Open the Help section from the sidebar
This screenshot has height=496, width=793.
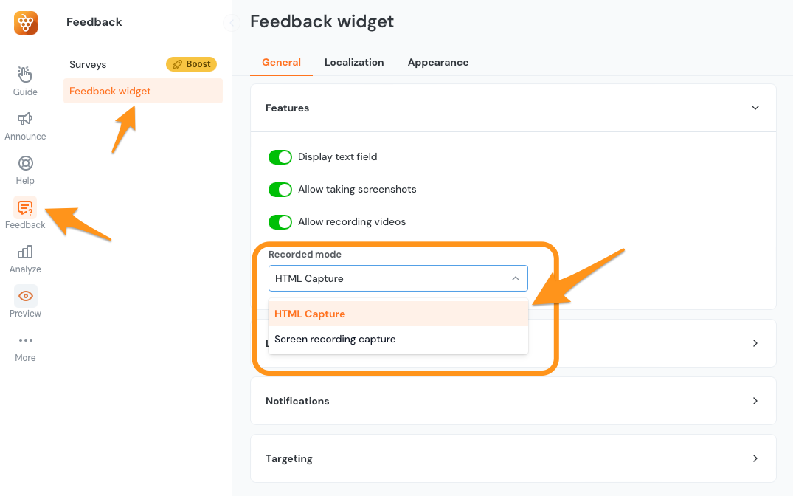(x=24, y=168)
